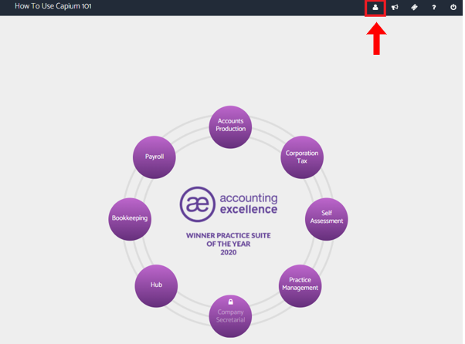The width and height of the screenshot is (465, 344).
Task: Click the question mark help icon
Action: [x=434, y=8]
